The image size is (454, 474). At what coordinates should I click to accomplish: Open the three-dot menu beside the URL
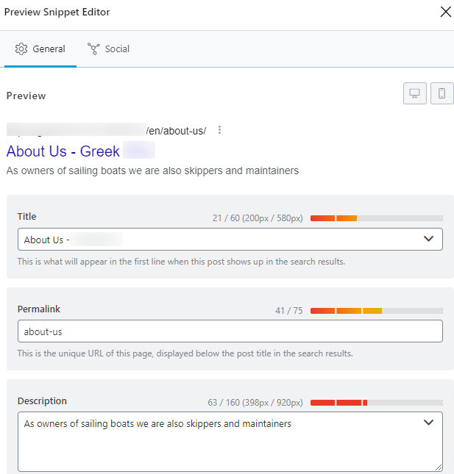coord(219,130)
